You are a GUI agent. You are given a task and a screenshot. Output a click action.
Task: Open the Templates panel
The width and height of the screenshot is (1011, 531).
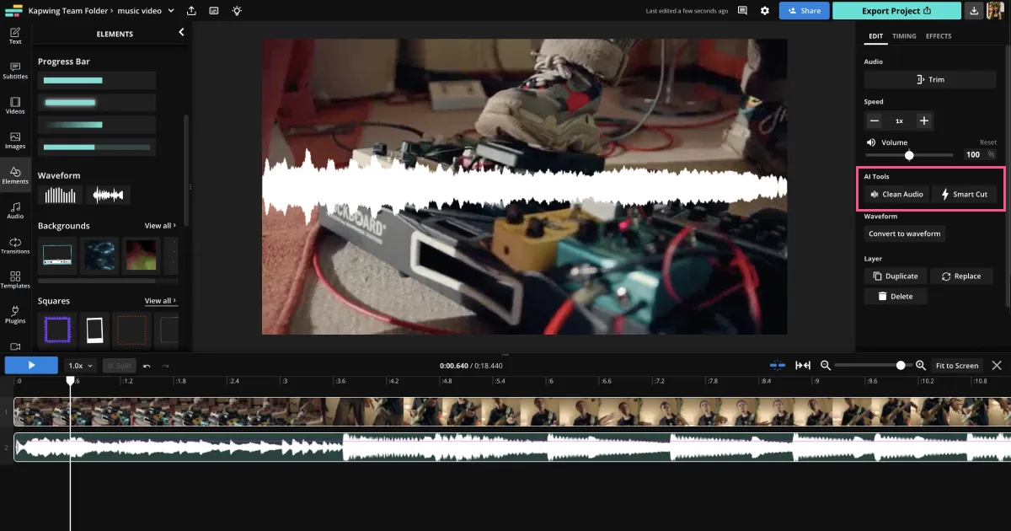[14, 280]
